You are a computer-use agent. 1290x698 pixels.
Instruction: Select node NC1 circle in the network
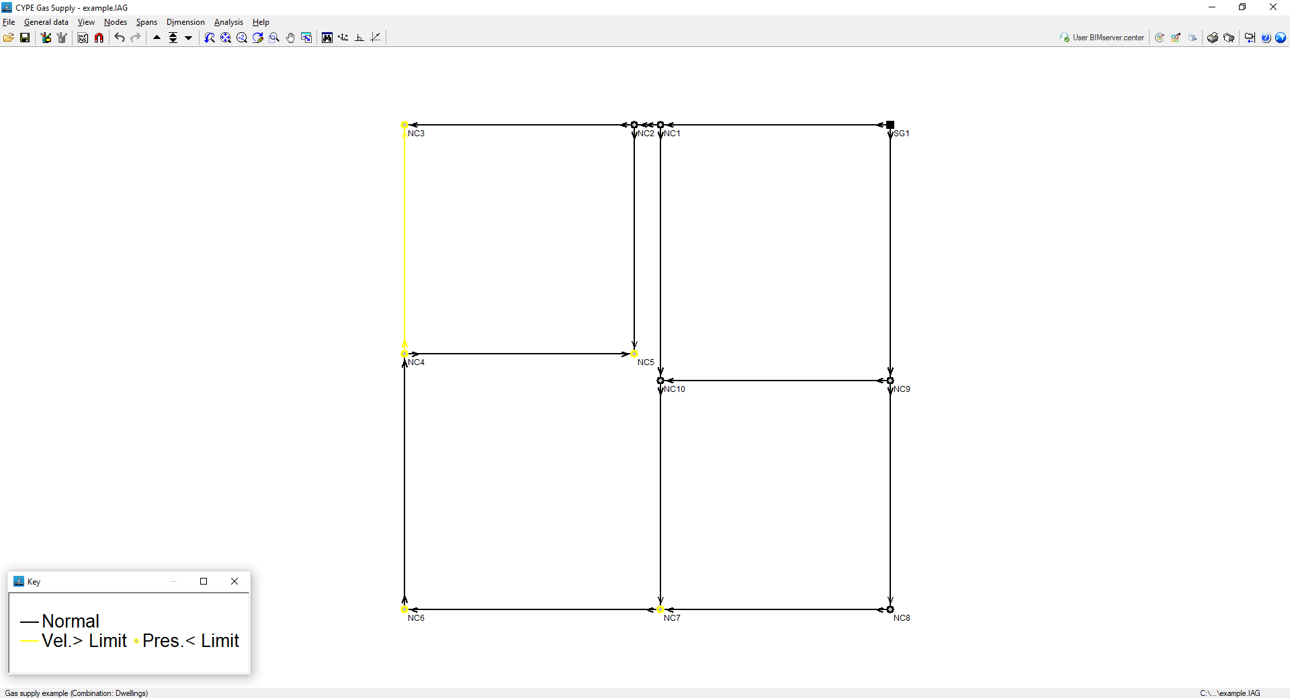coord(660,125)
